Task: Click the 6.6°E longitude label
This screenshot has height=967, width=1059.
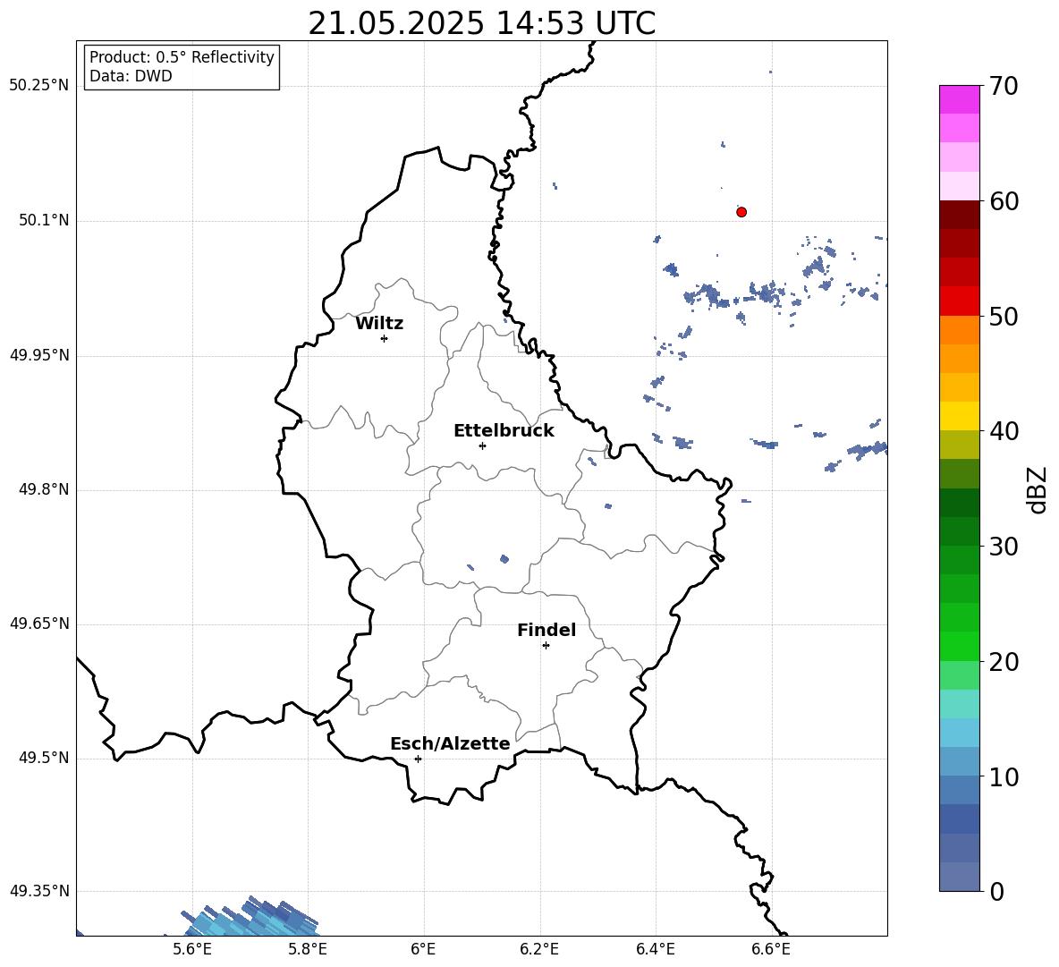Action: (771, 949)
